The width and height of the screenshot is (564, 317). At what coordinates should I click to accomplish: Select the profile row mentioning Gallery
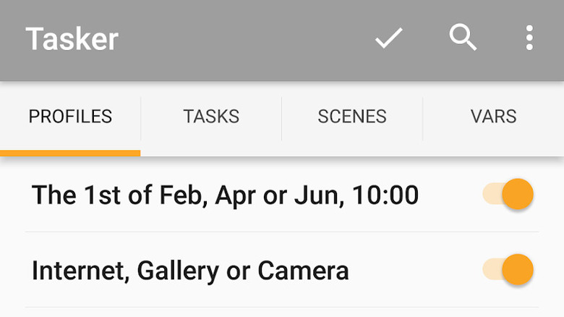(190, 270)
